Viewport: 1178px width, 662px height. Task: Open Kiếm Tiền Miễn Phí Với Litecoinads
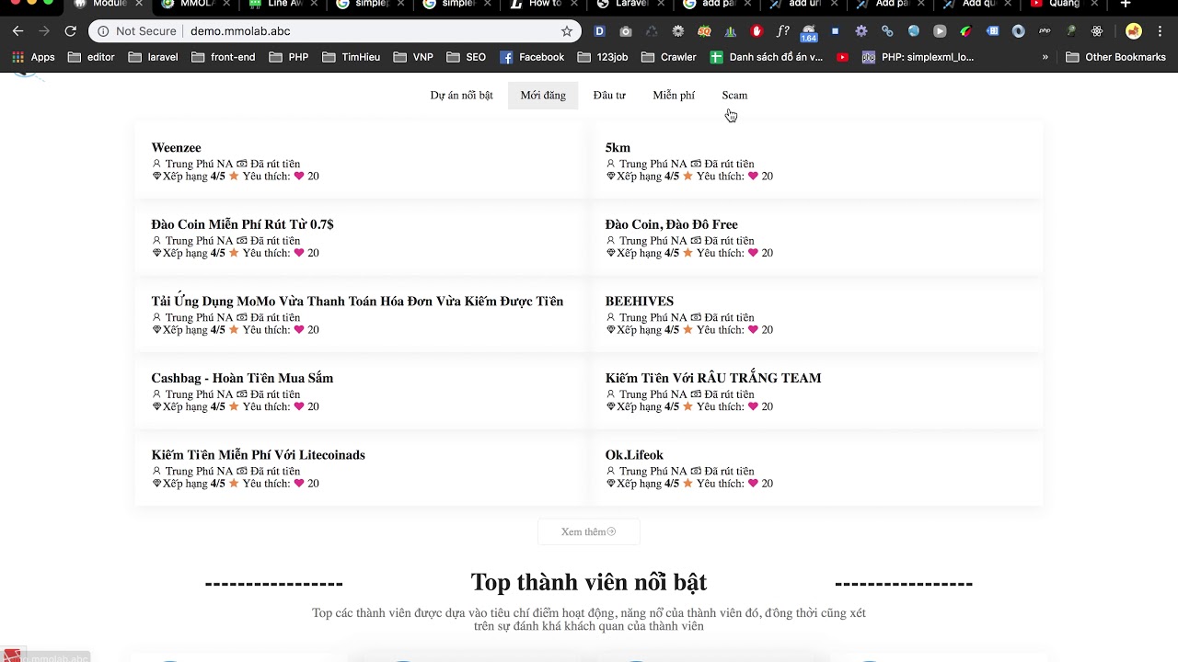[x=258, y=455]
